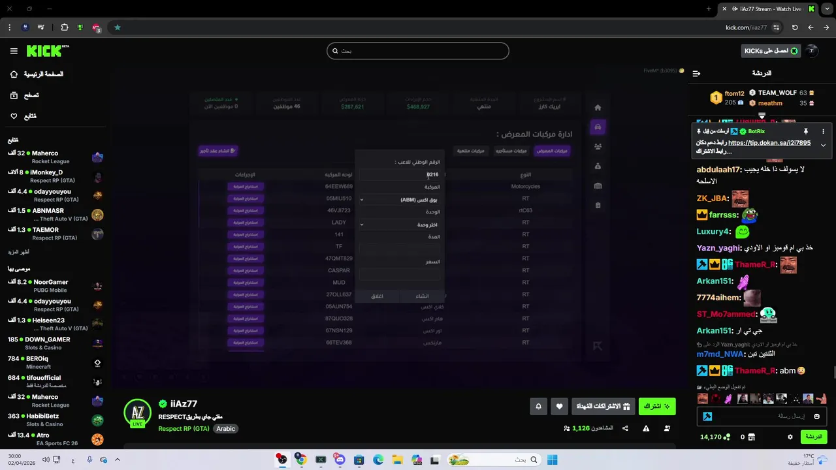Image resolution: width=836 pixels, height=470 pixels.
Task: Click the person icon beside report
Action: click(x=667, y=428)
